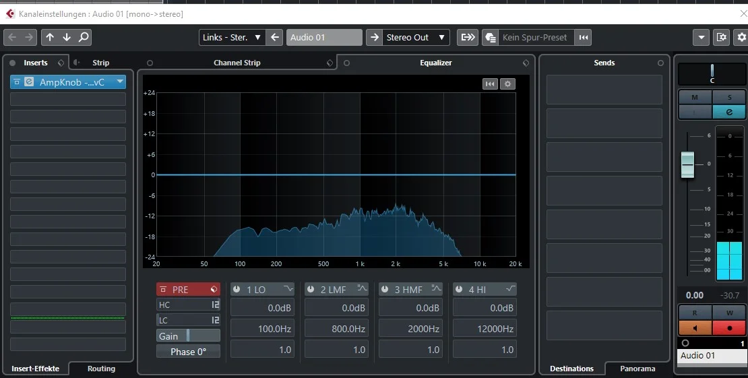Reset equalizer with rewind icon
This screenshot has width=748, height=378.
point(490,84)
